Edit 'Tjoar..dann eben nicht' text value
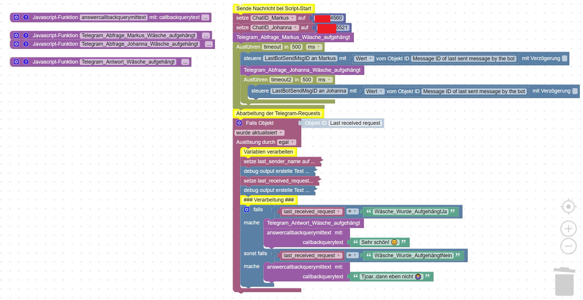The width and height of the screenshot is (583, 300). click(391, 277)
